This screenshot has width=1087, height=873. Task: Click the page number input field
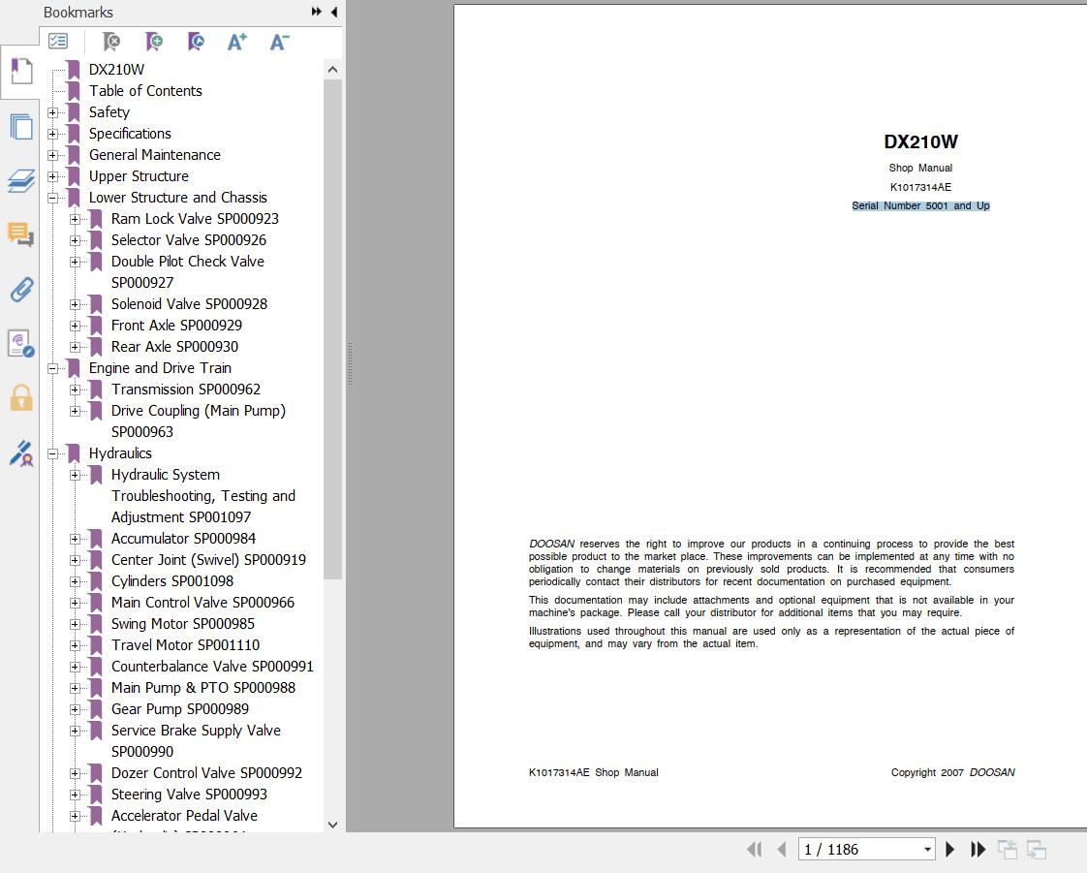(859, 850)
